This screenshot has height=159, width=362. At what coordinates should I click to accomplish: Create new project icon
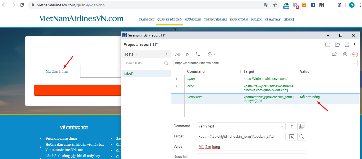click(328, 45)
